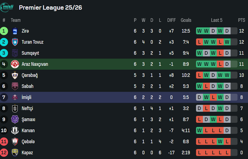The image size is (248, 159).
Task: Click the Goals column header
Action: tap(186, 20)
